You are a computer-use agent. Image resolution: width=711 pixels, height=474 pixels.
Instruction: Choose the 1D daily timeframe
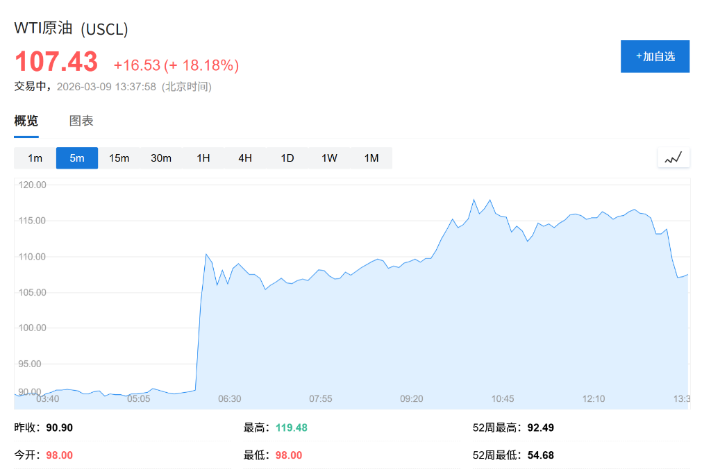pos(287,158)
